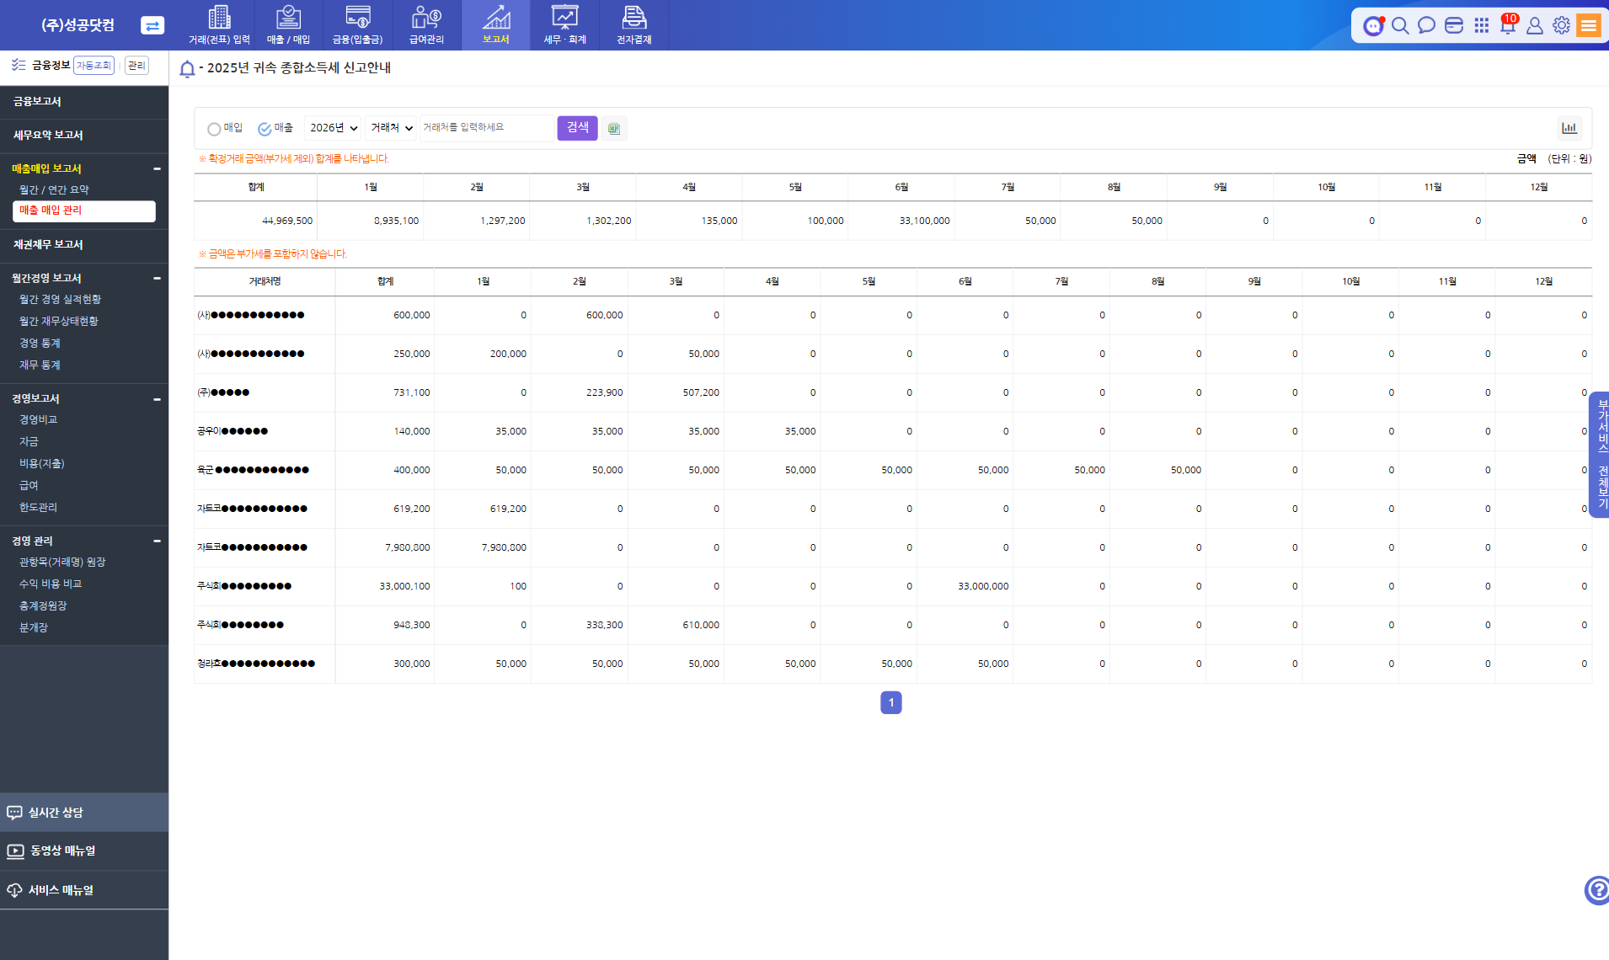Open notifications bell with 10 badge
Viewport: 1609px width, 960px height.
[1508, 24]
